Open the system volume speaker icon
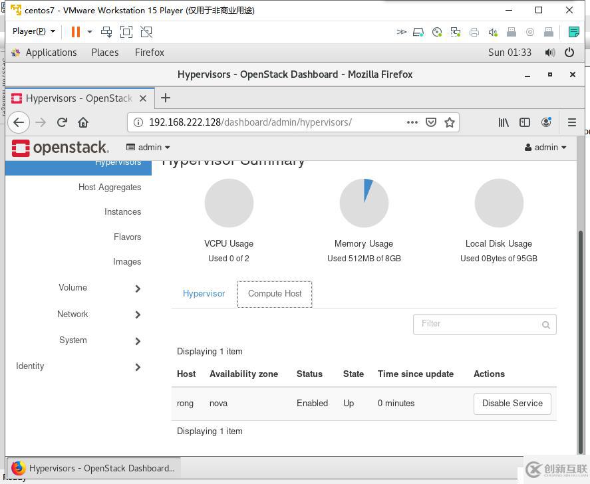 (549, 53)
